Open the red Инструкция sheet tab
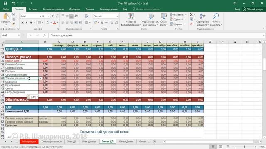Screen dimensions: 266x149 coord(29,142)
